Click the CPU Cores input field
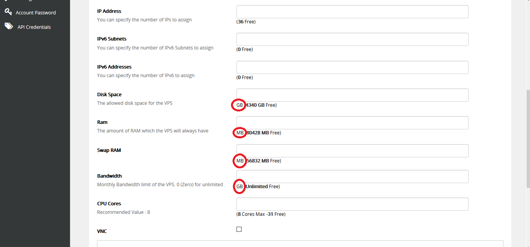Image resolution: width=530 pixels, height=247 pixels. click(352, 204)
